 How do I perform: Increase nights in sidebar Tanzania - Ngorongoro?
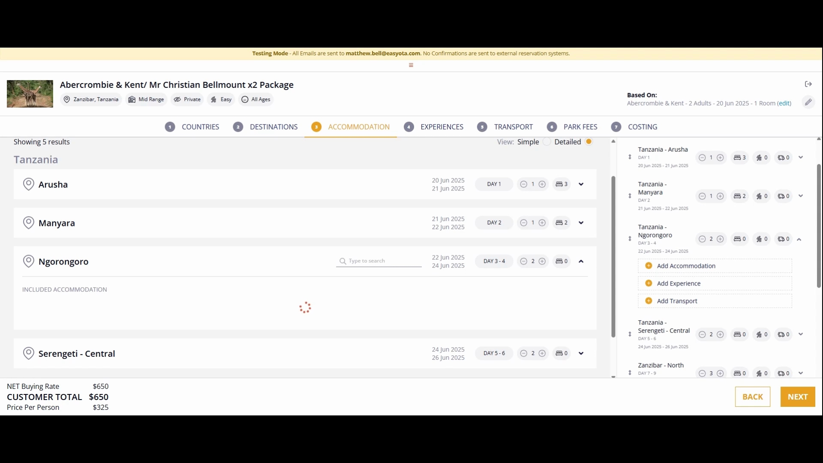coord(721,239)
